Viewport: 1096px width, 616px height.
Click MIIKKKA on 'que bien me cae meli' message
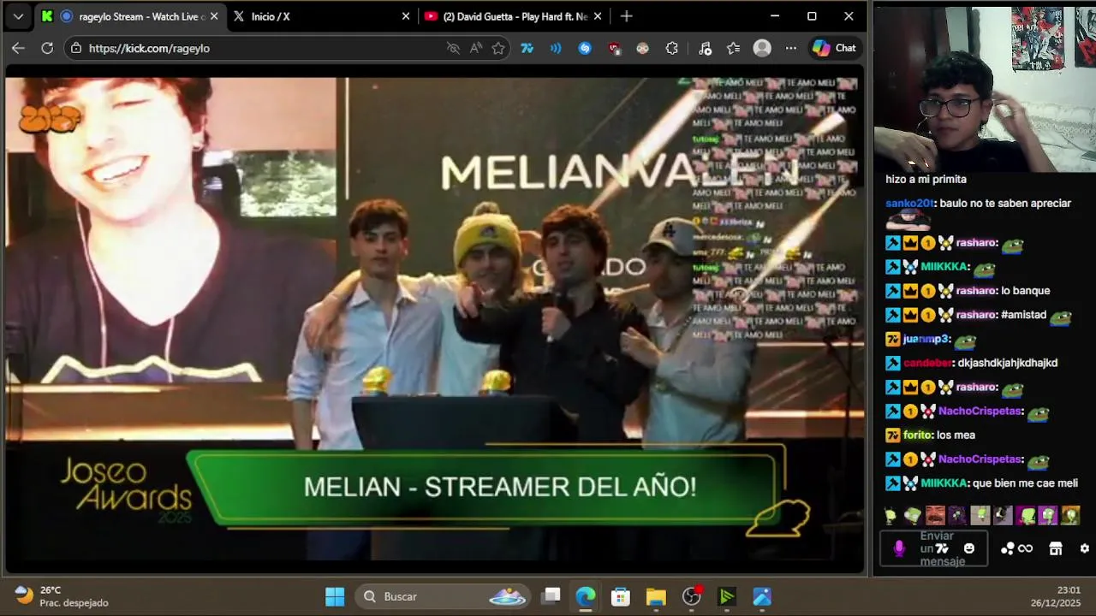pos(944,483)
